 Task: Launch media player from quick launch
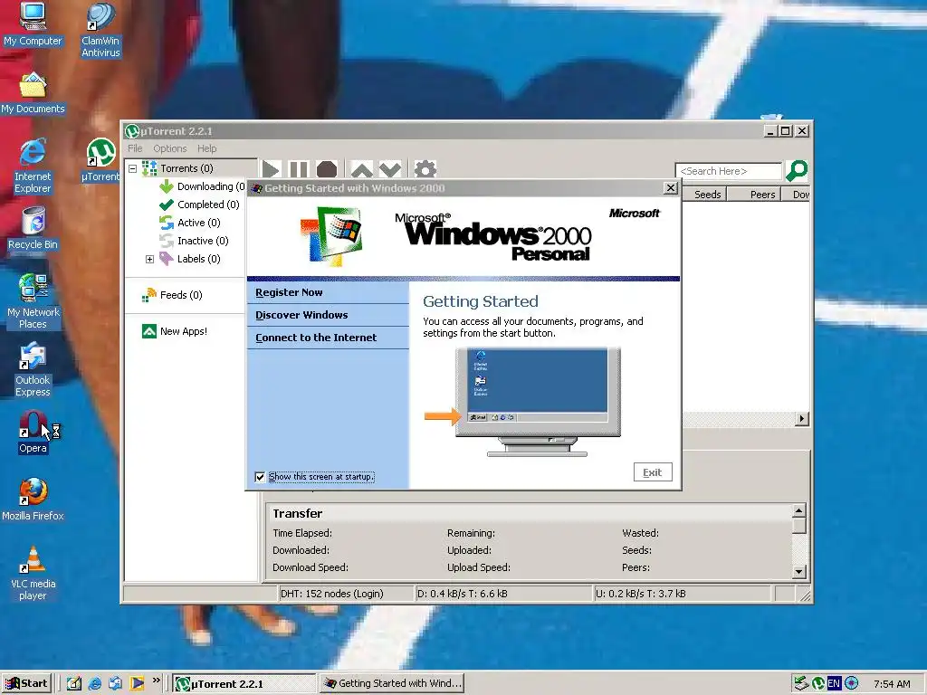point(137,683)
